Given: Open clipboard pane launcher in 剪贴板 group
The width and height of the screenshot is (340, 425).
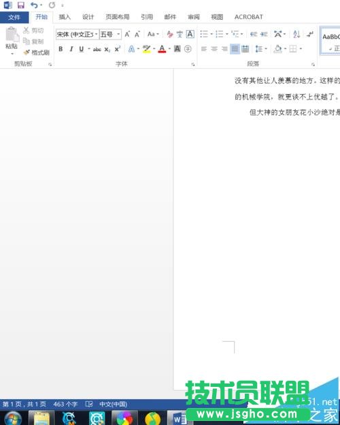Looking at the screenshot, I should (50, 65).
